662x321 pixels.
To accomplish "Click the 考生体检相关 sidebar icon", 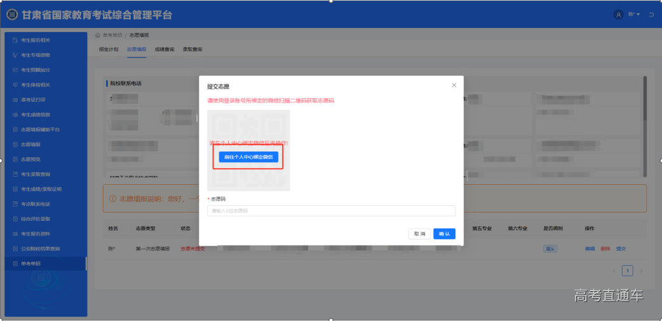I will 15,85.
